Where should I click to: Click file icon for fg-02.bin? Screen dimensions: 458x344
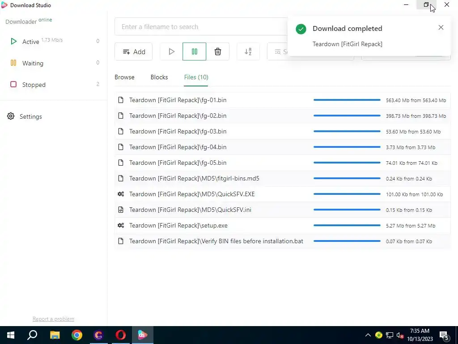coord(121,116)
